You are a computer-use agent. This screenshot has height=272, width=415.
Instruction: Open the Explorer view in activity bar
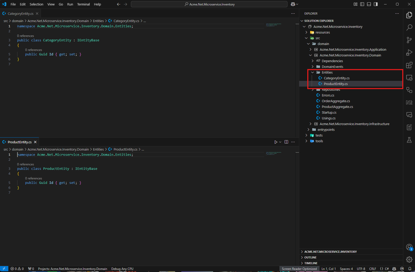tap(409, 15)
